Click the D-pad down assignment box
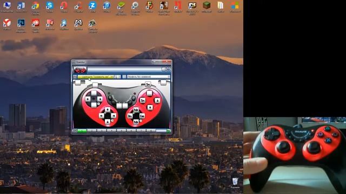Viewport: 346px width, 194px height. pyautogui.click(x=94, y=105)
